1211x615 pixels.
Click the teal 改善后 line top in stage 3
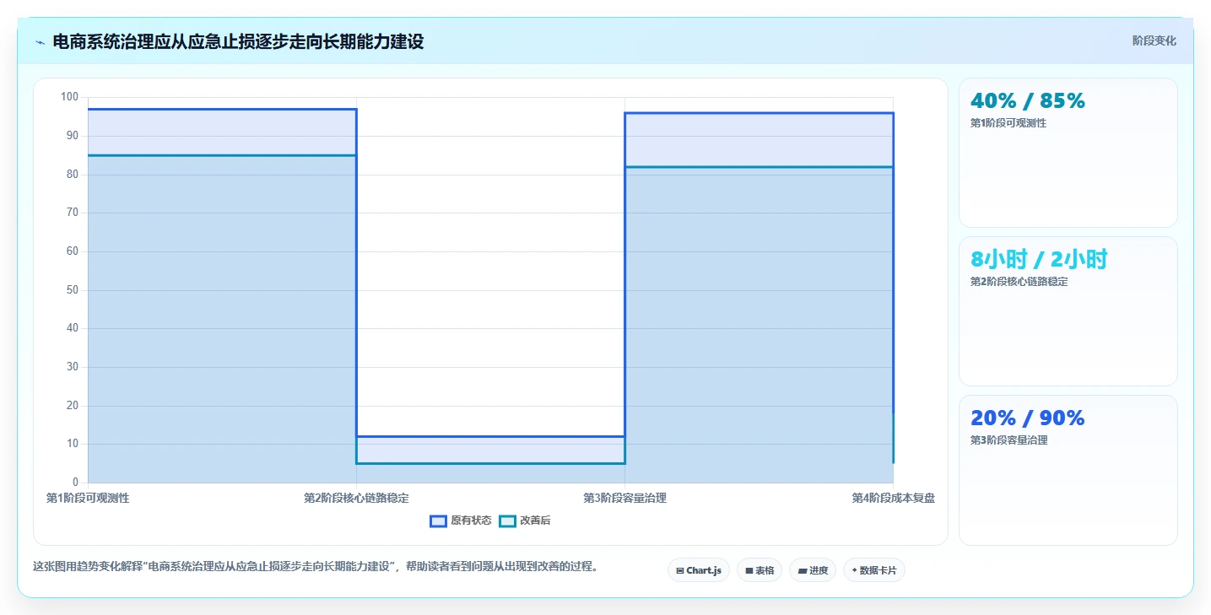[x=759, y=167]
